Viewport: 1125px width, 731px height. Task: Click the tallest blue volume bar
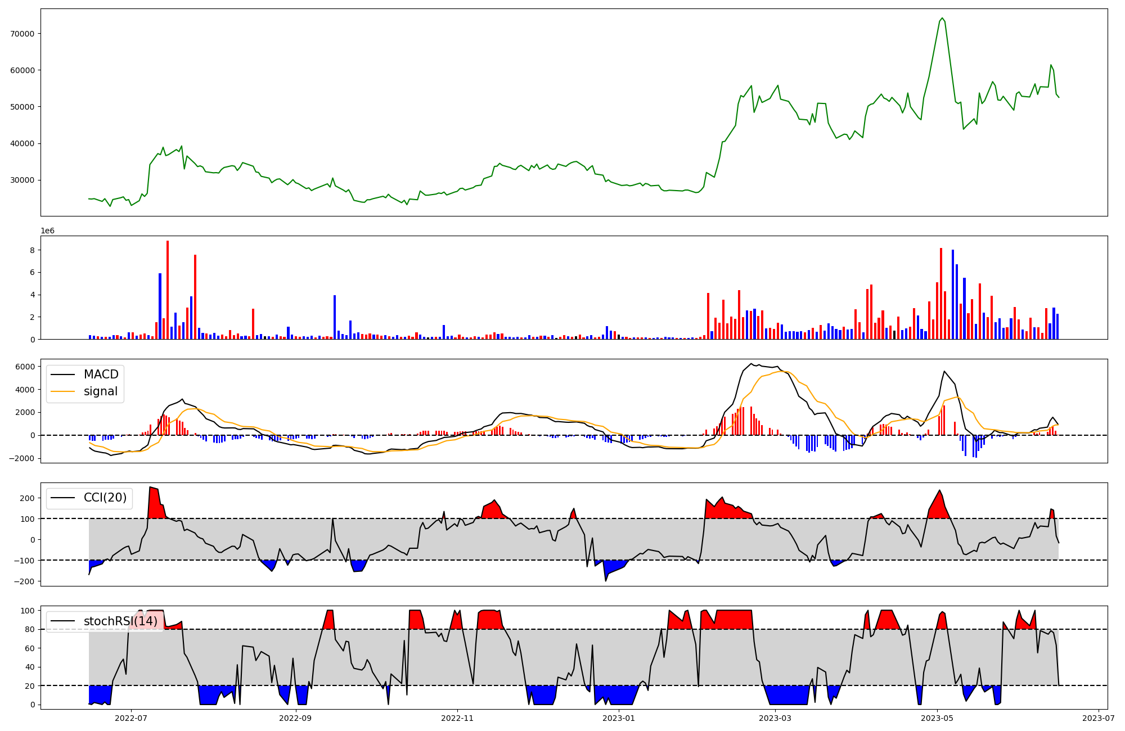953,294
